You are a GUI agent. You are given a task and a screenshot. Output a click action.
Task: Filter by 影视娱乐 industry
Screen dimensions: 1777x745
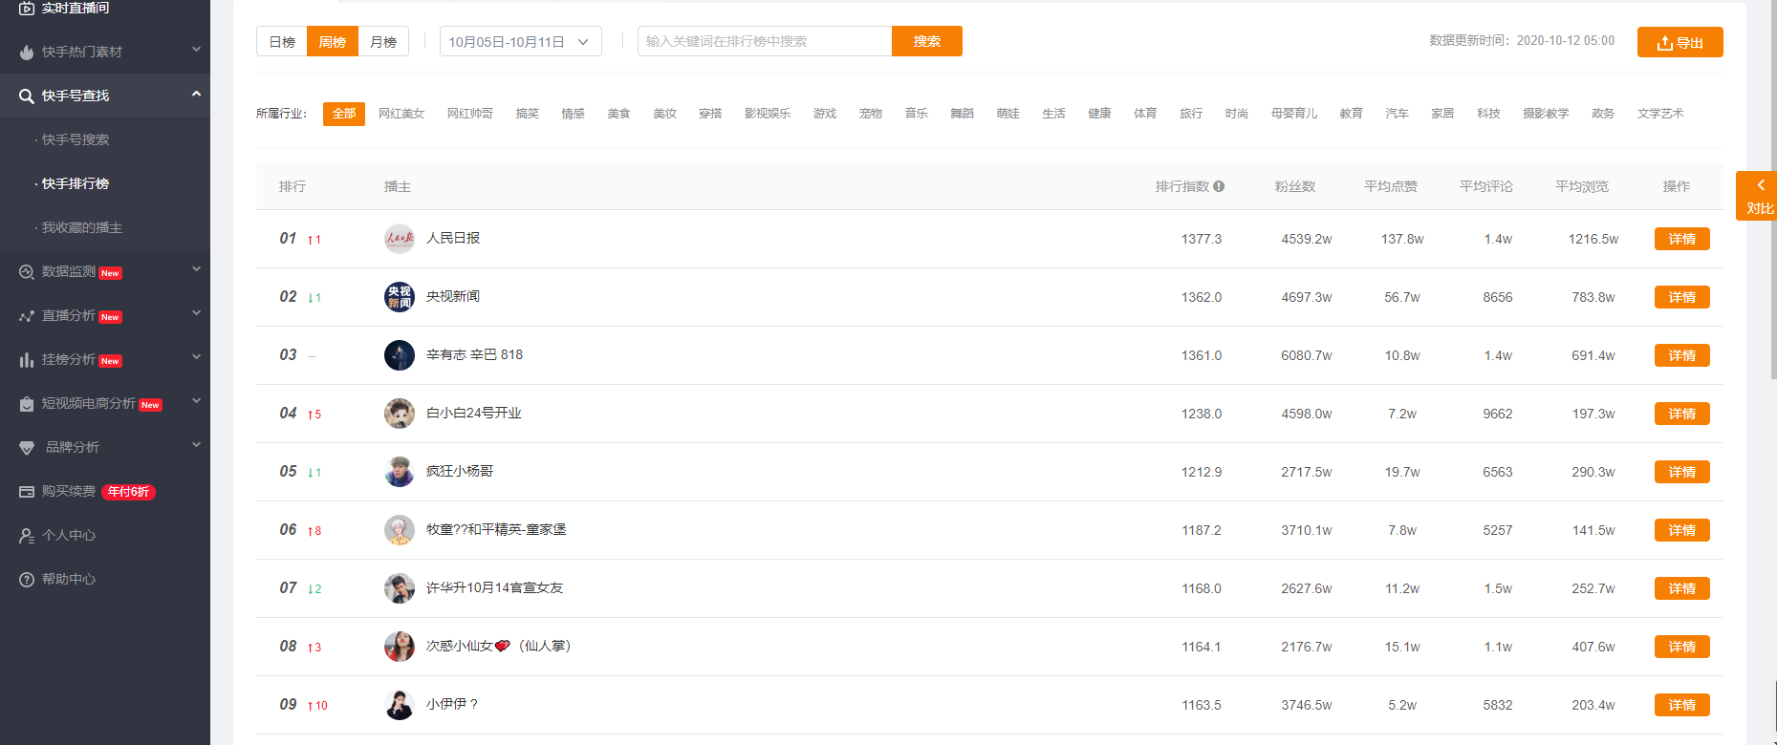[768, 114]
